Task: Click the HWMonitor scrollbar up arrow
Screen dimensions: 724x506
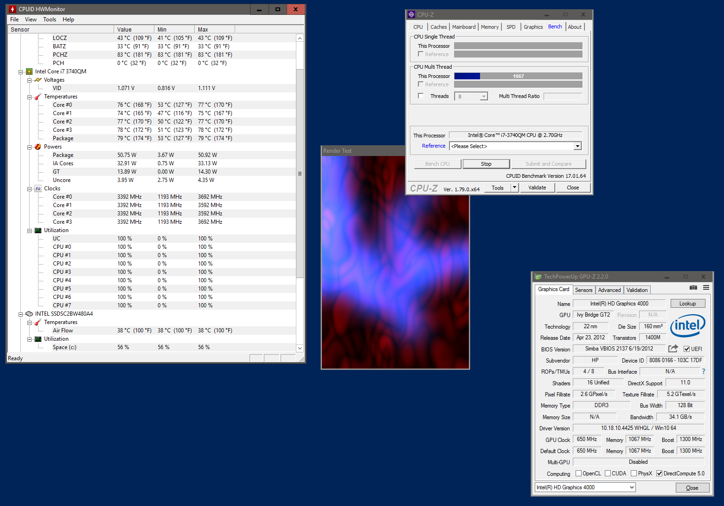Action: [300, 38]
